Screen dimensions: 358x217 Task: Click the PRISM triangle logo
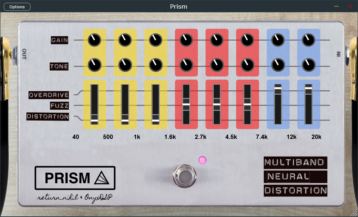[x=101, y=178]
